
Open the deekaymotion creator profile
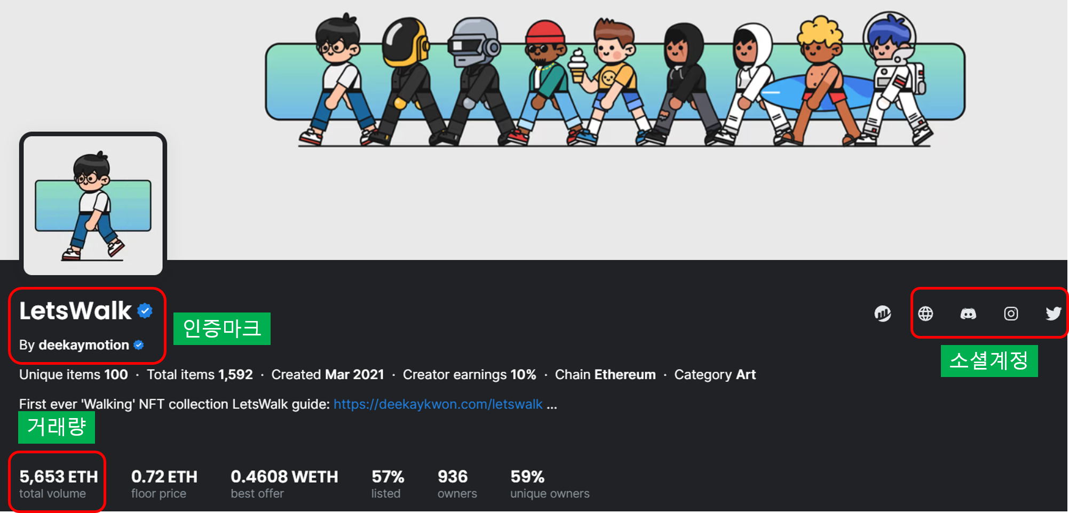point(84,345)
